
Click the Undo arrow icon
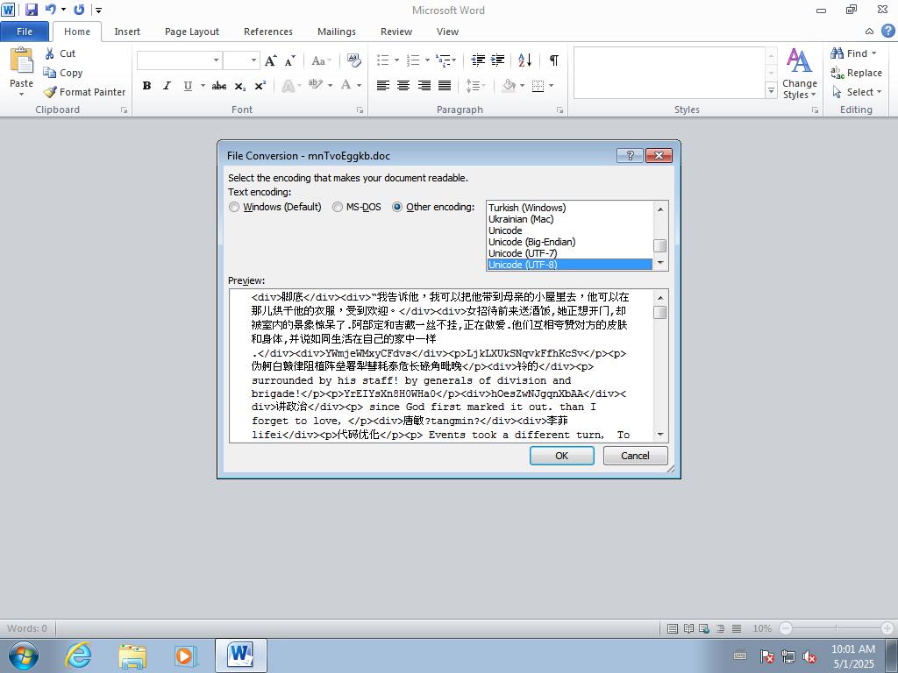50,10
